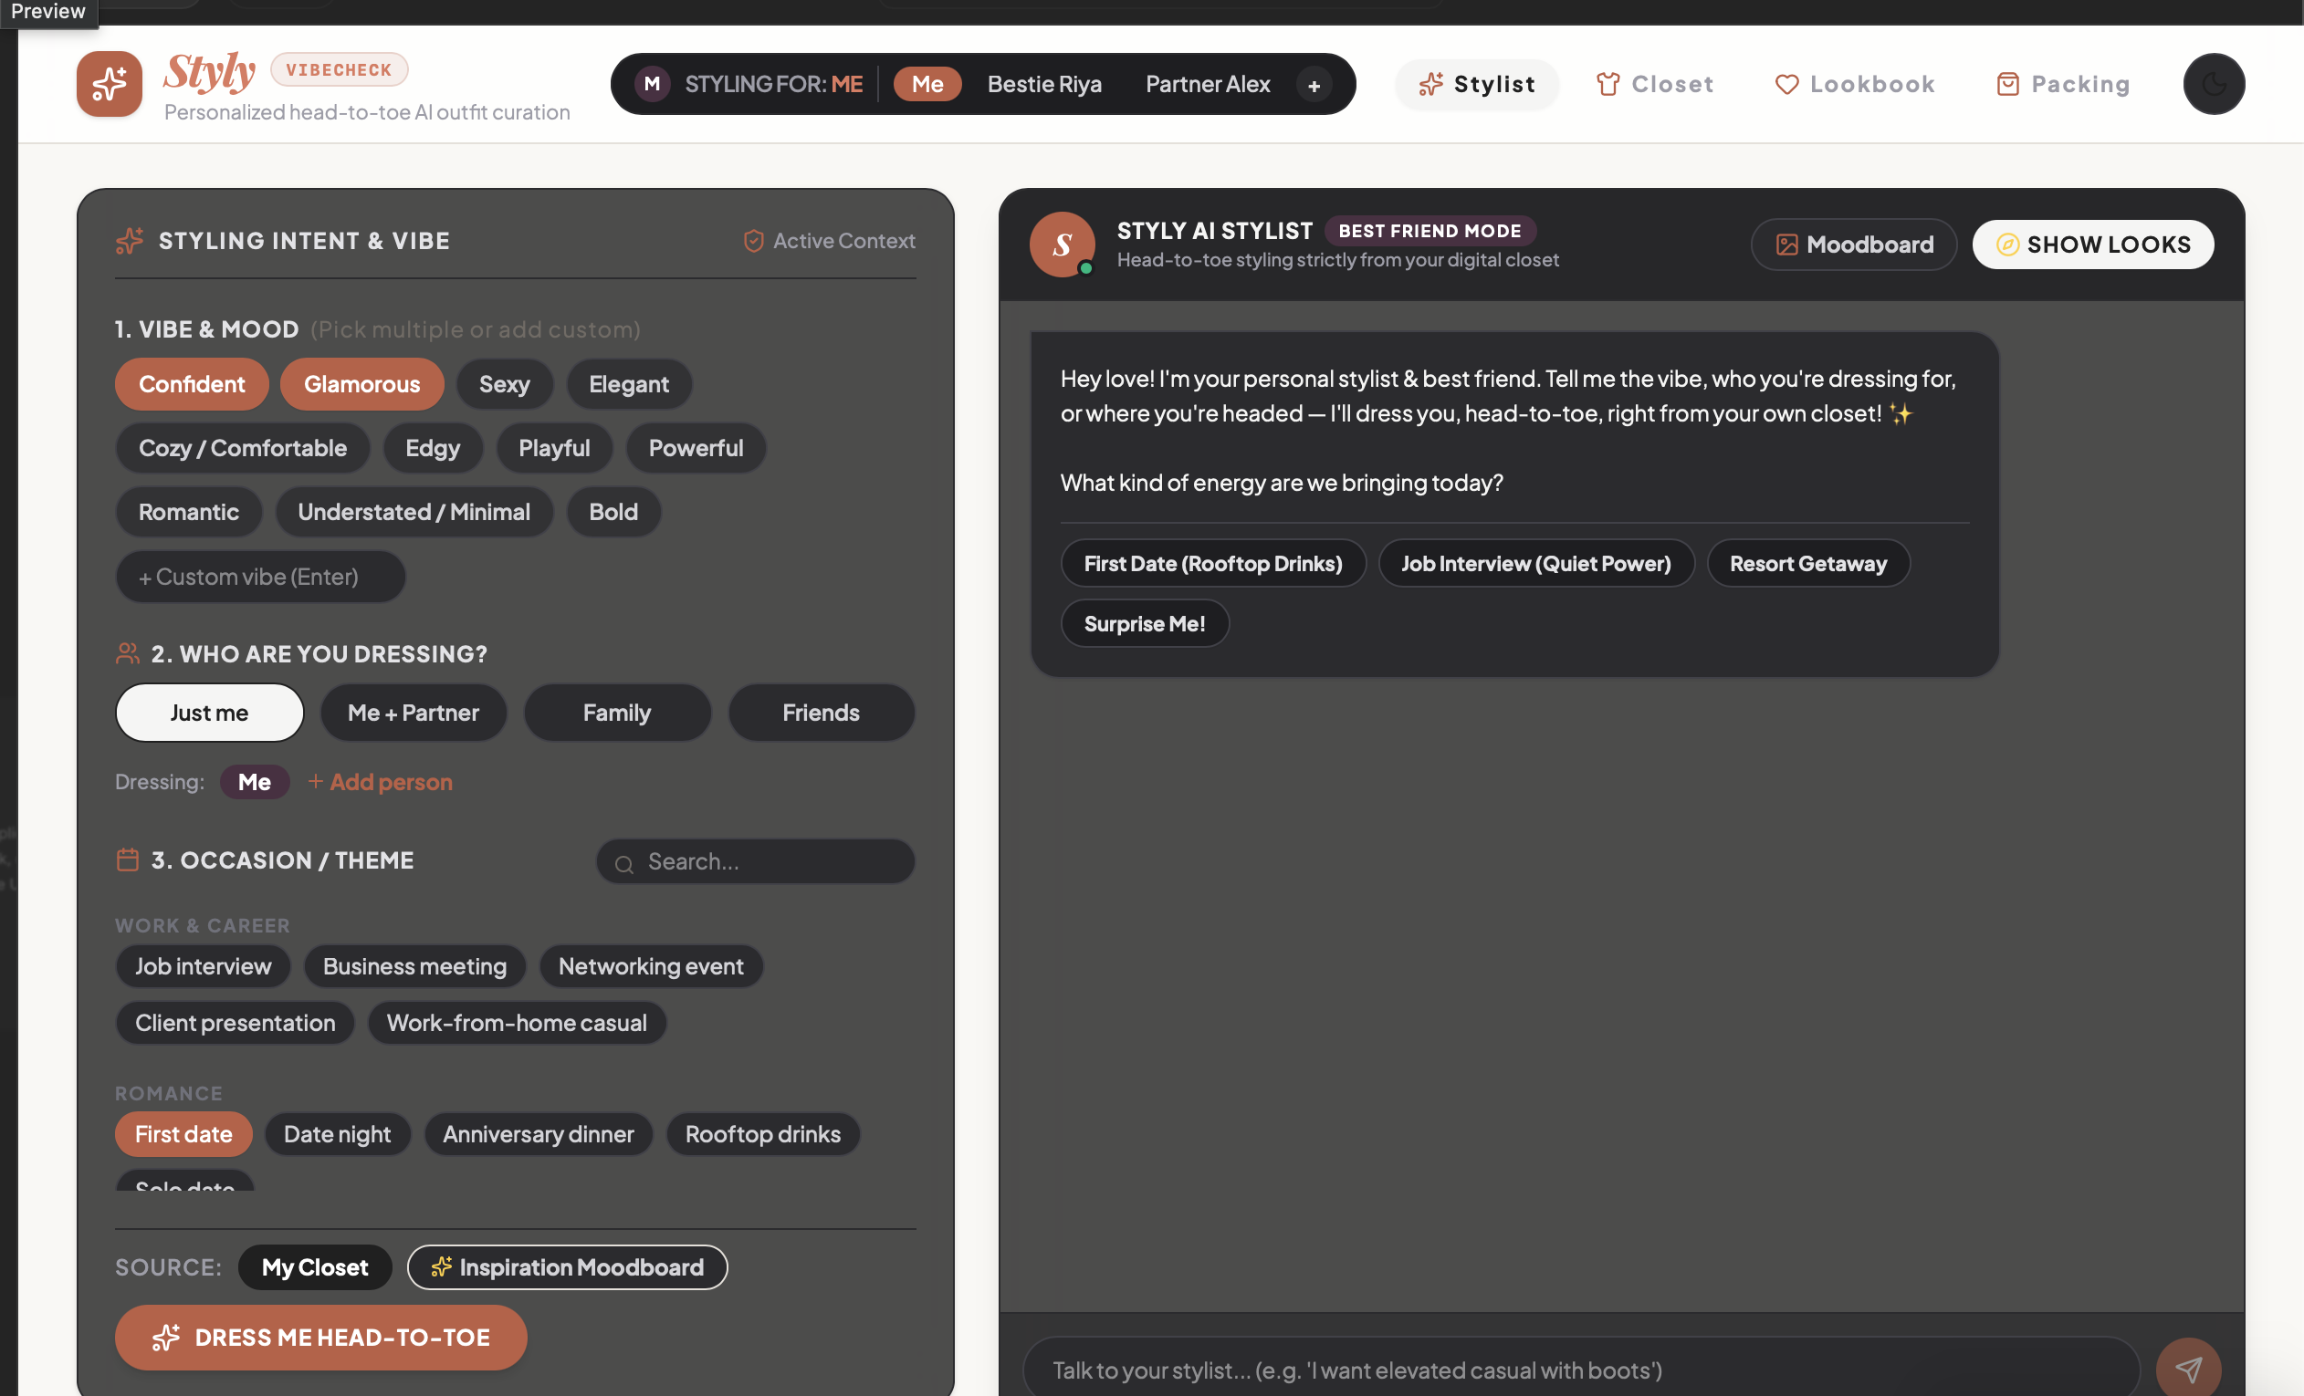The height and width of the screenshot is (1396, 2304).
Task: Click the Me dressing tag
Action: click(x=255, y=782)
